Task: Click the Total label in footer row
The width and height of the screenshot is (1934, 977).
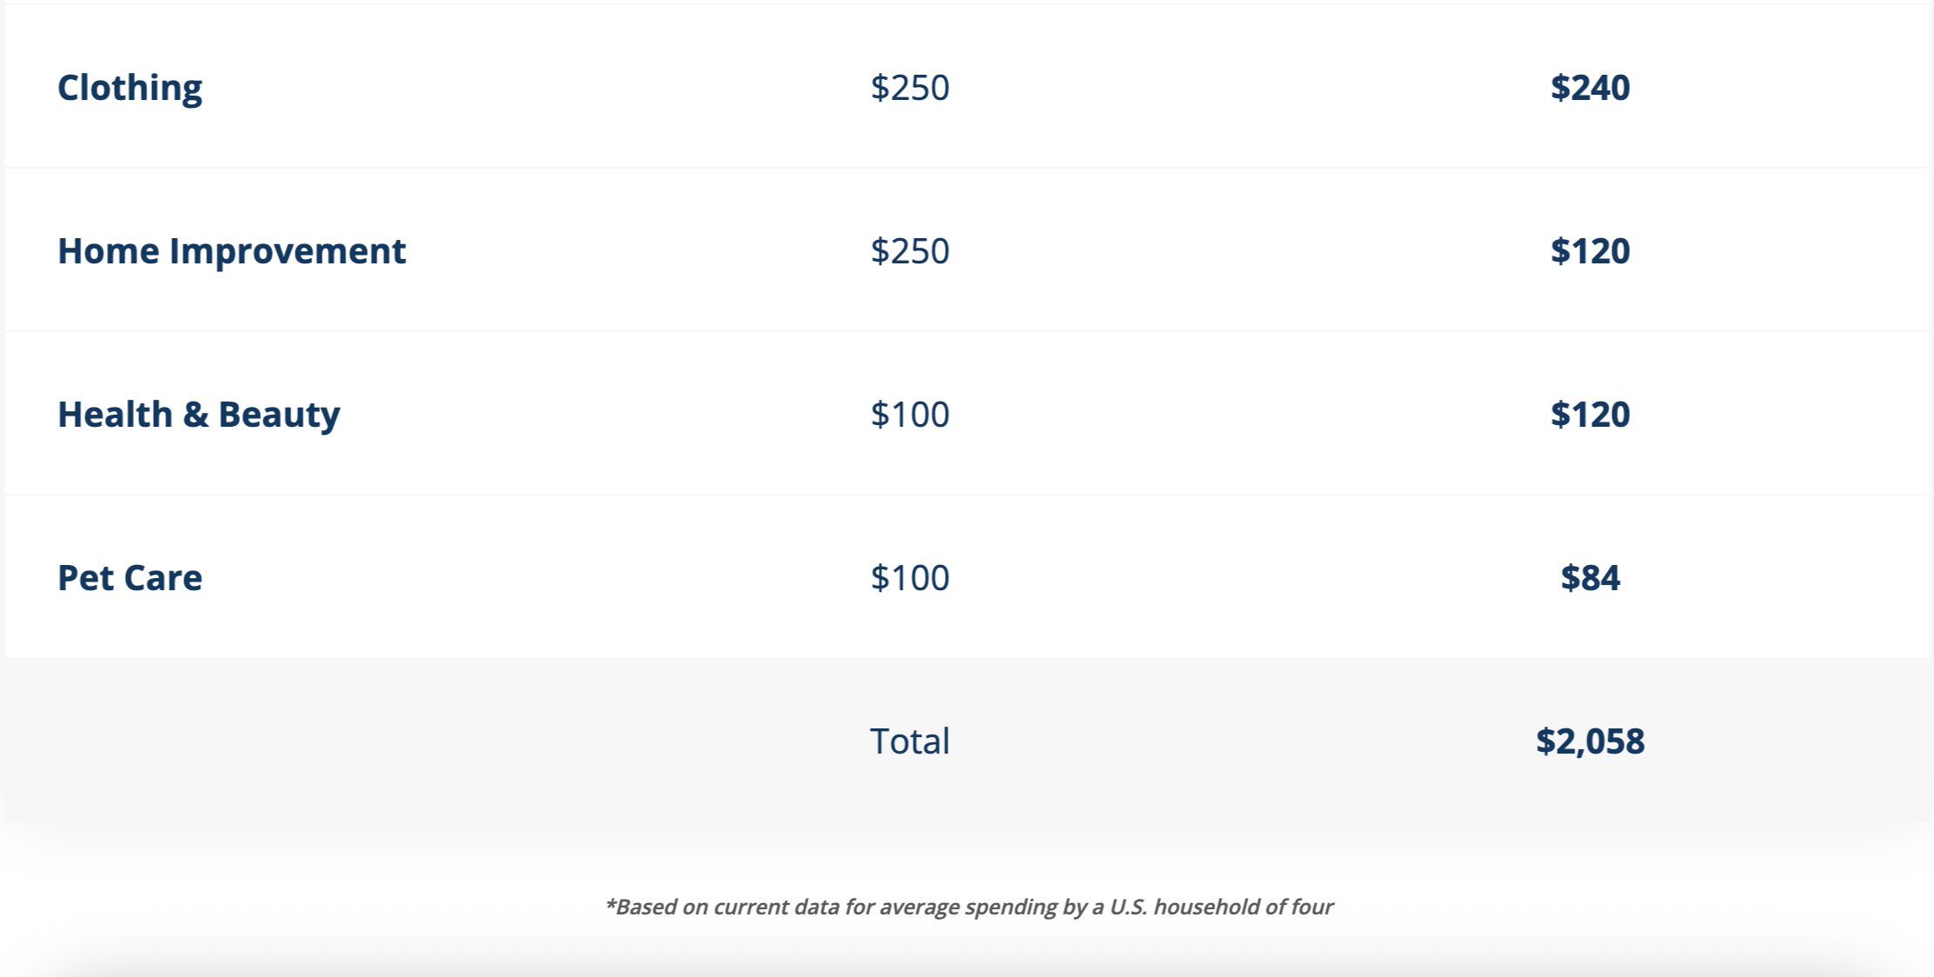Action: (x=910, y=741)
